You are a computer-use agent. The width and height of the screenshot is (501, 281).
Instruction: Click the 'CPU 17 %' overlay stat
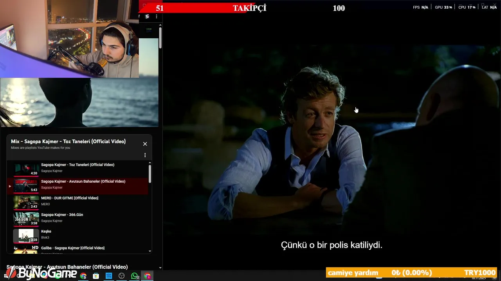[467, 7]
